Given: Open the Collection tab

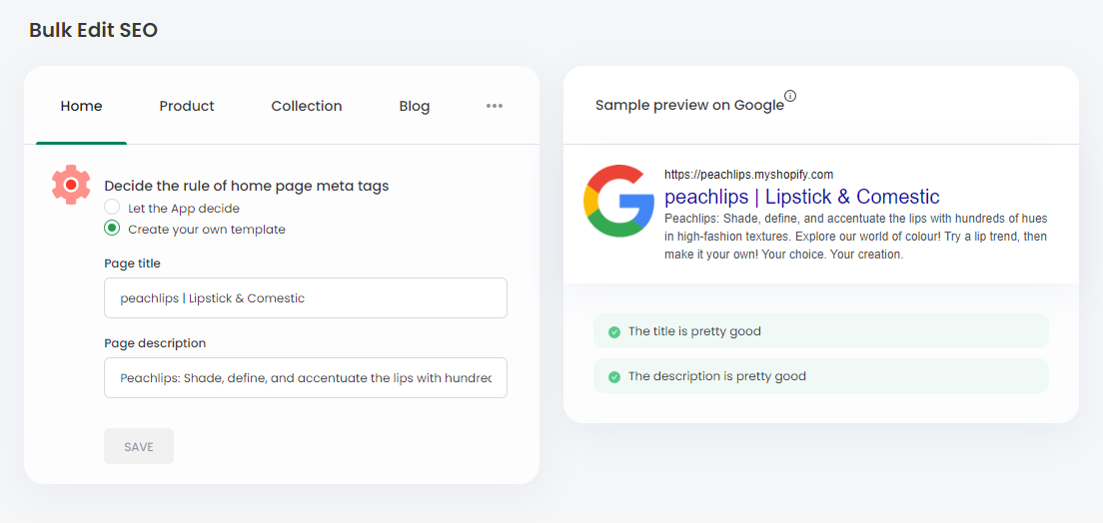Looking at the screenshot, I should tap(307, 106).
